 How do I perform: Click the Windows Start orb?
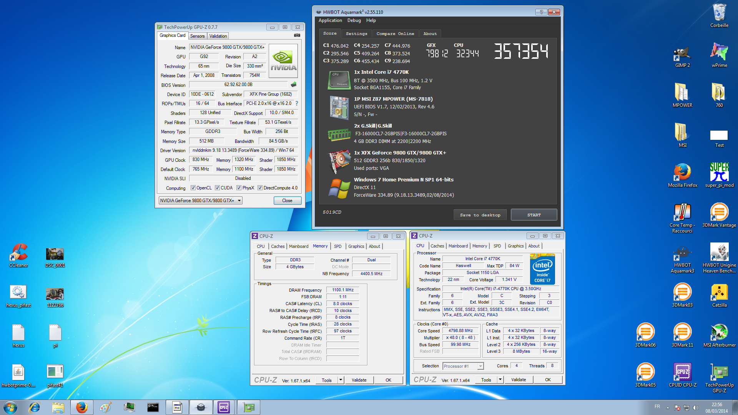[x=10, y=407]
